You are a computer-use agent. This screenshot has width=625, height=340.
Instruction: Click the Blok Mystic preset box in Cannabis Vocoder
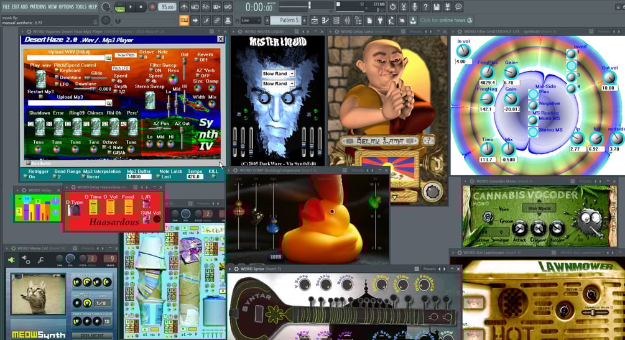tap(540, 208)
